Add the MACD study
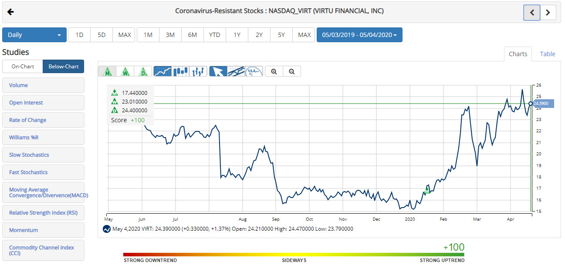Screen dimensions: 565x272 pos(43,192)
